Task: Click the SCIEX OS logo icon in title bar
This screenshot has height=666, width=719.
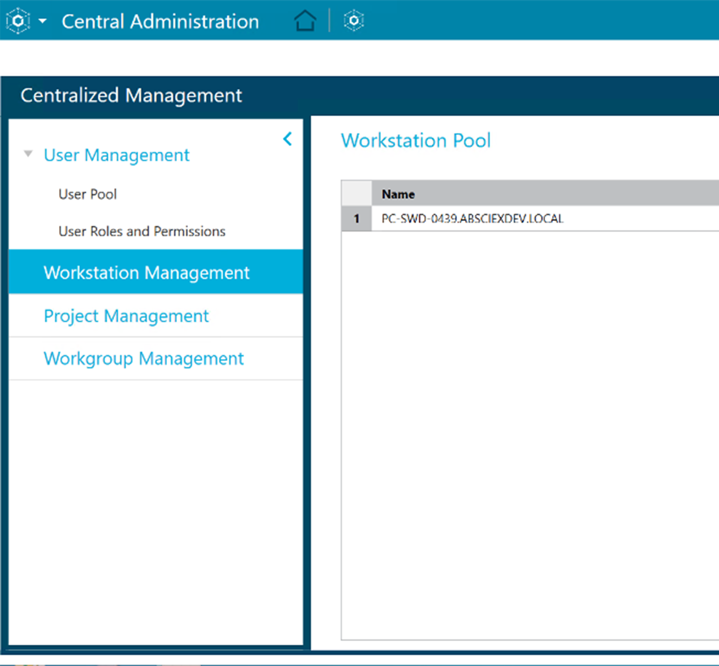Action: (x=18, y=21)
